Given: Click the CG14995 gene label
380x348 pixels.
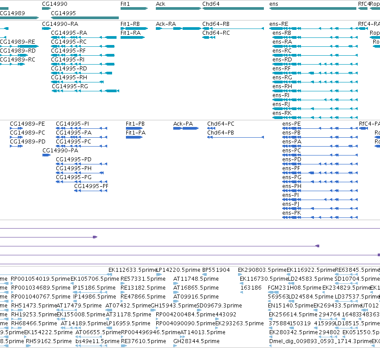Looking at the screenshot, I should (63, 13).
